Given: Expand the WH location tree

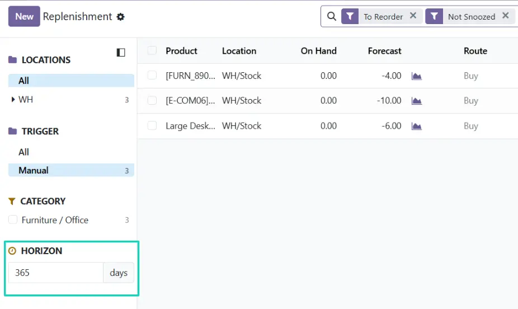Looking at the screenshot, I should pos(13,100).
